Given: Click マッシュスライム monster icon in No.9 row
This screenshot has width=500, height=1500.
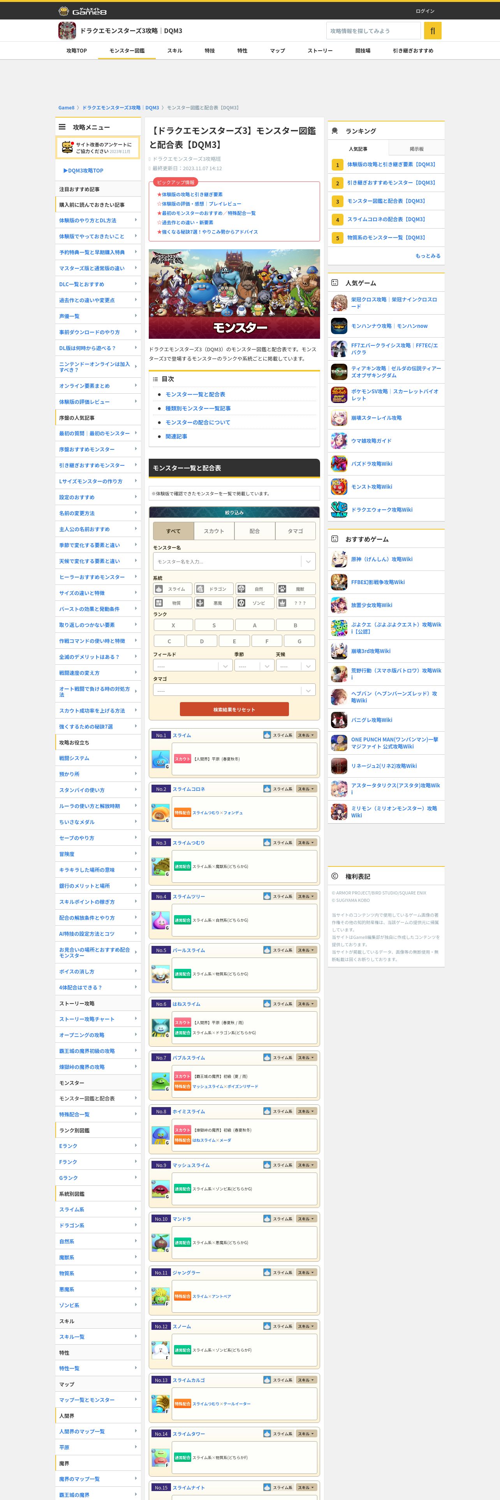Looking at the screenshot, I should 161,1189.
